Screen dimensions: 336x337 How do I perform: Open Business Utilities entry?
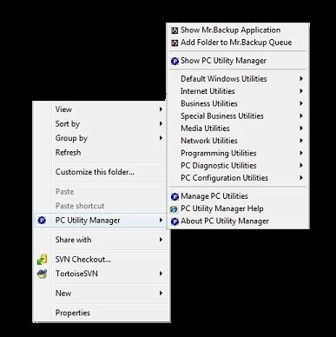pos(238,103)
